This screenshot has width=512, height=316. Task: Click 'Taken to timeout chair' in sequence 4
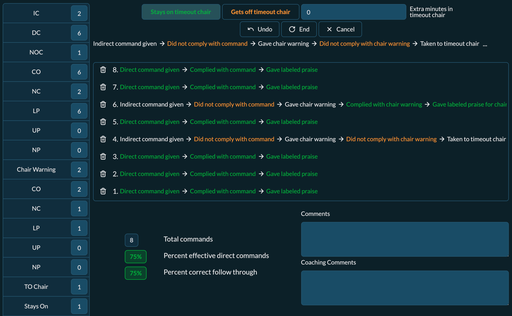point(476,139)
